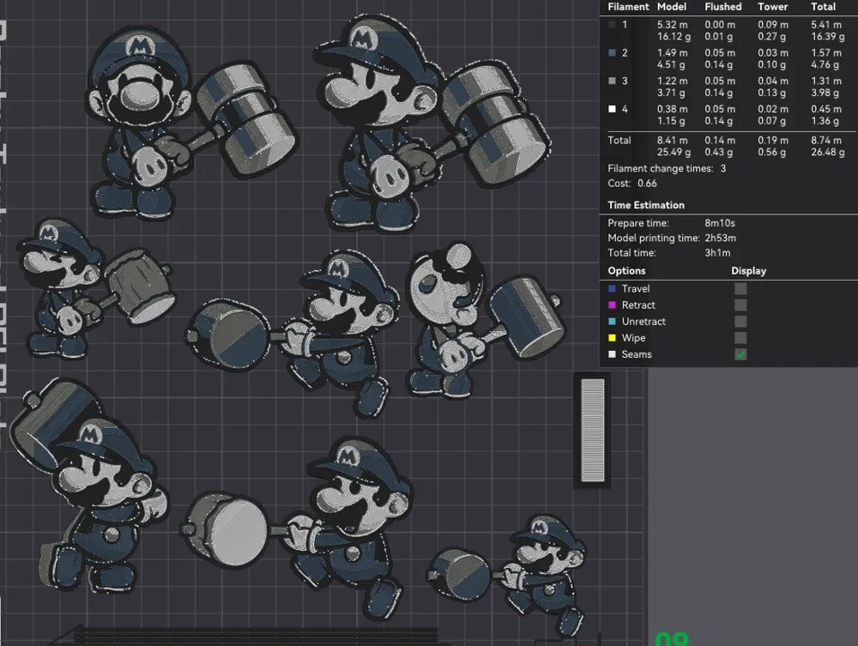Click the Flushed column header
The width and height of the screenshot is (858, 646).
point(722,7)
